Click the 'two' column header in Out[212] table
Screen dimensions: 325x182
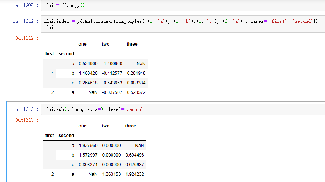point(105,44)
